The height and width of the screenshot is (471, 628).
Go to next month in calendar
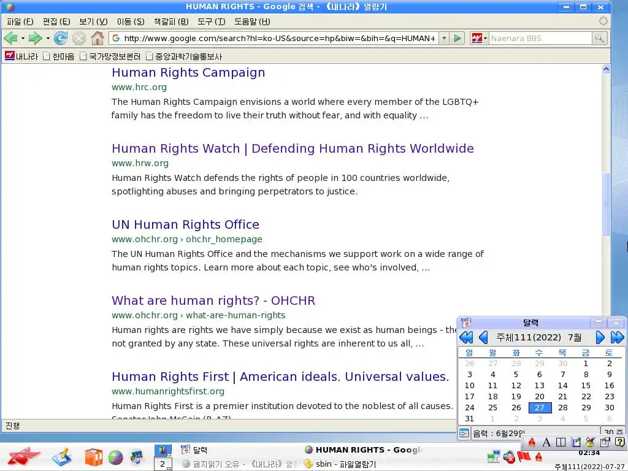(600, 338)
